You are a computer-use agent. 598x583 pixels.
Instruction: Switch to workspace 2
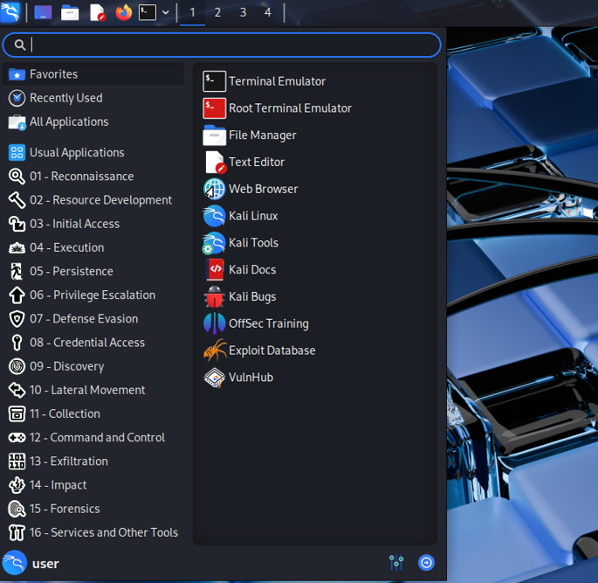pos(217,12)
